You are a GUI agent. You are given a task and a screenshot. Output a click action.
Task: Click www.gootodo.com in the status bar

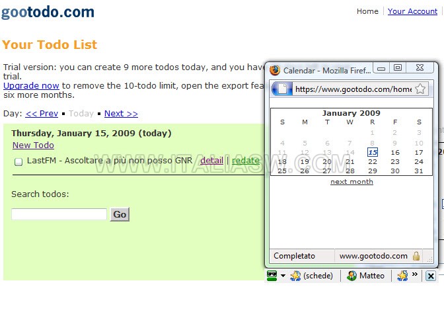point(373,256)
